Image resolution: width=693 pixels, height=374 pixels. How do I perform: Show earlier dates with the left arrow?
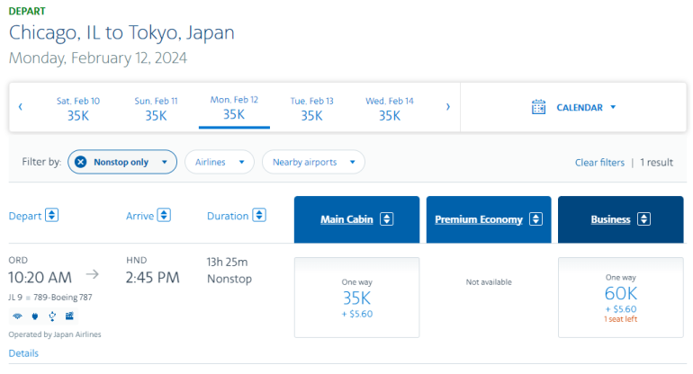click(21, 107)
